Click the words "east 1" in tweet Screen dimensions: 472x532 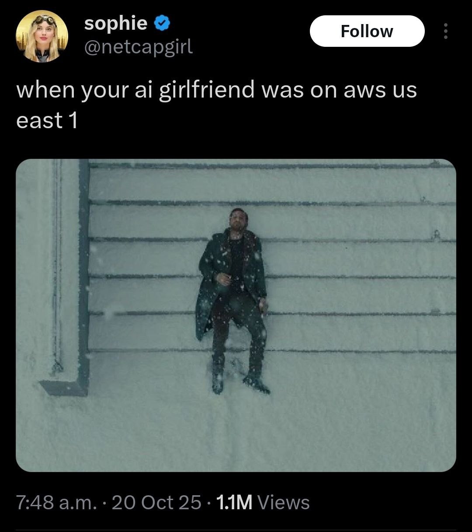click(47, 120)
